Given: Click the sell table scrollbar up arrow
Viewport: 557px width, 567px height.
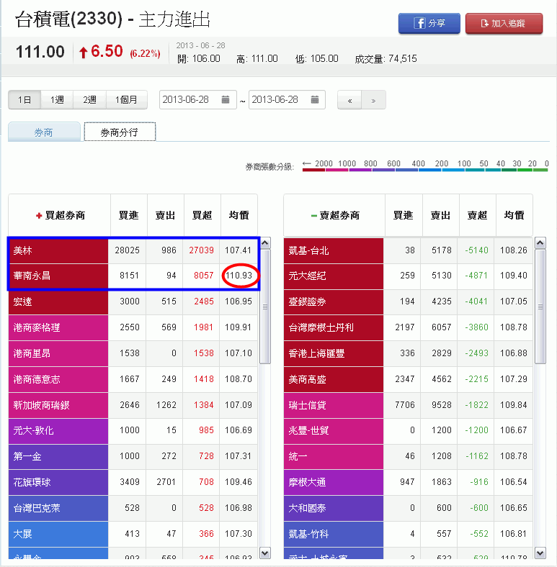Looking at the screenshot, I should tap(540, 243).
